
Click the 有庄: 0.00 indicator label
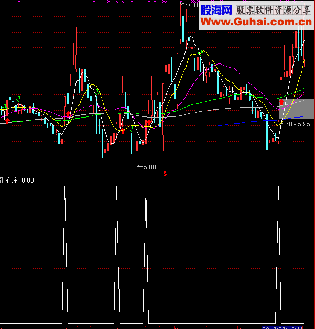click(20, 181)
